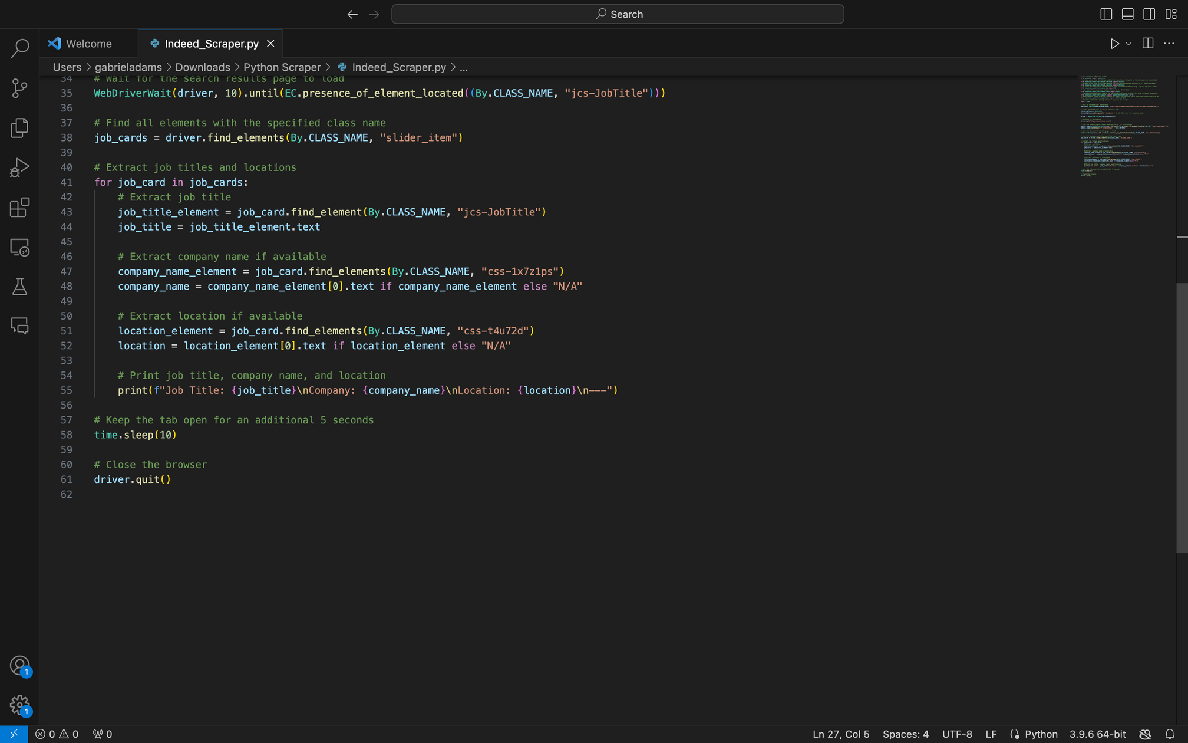Open the Explorer files view
This screenshot has width=1188, height=743.
pyautogui.click(x=19, y=128)
